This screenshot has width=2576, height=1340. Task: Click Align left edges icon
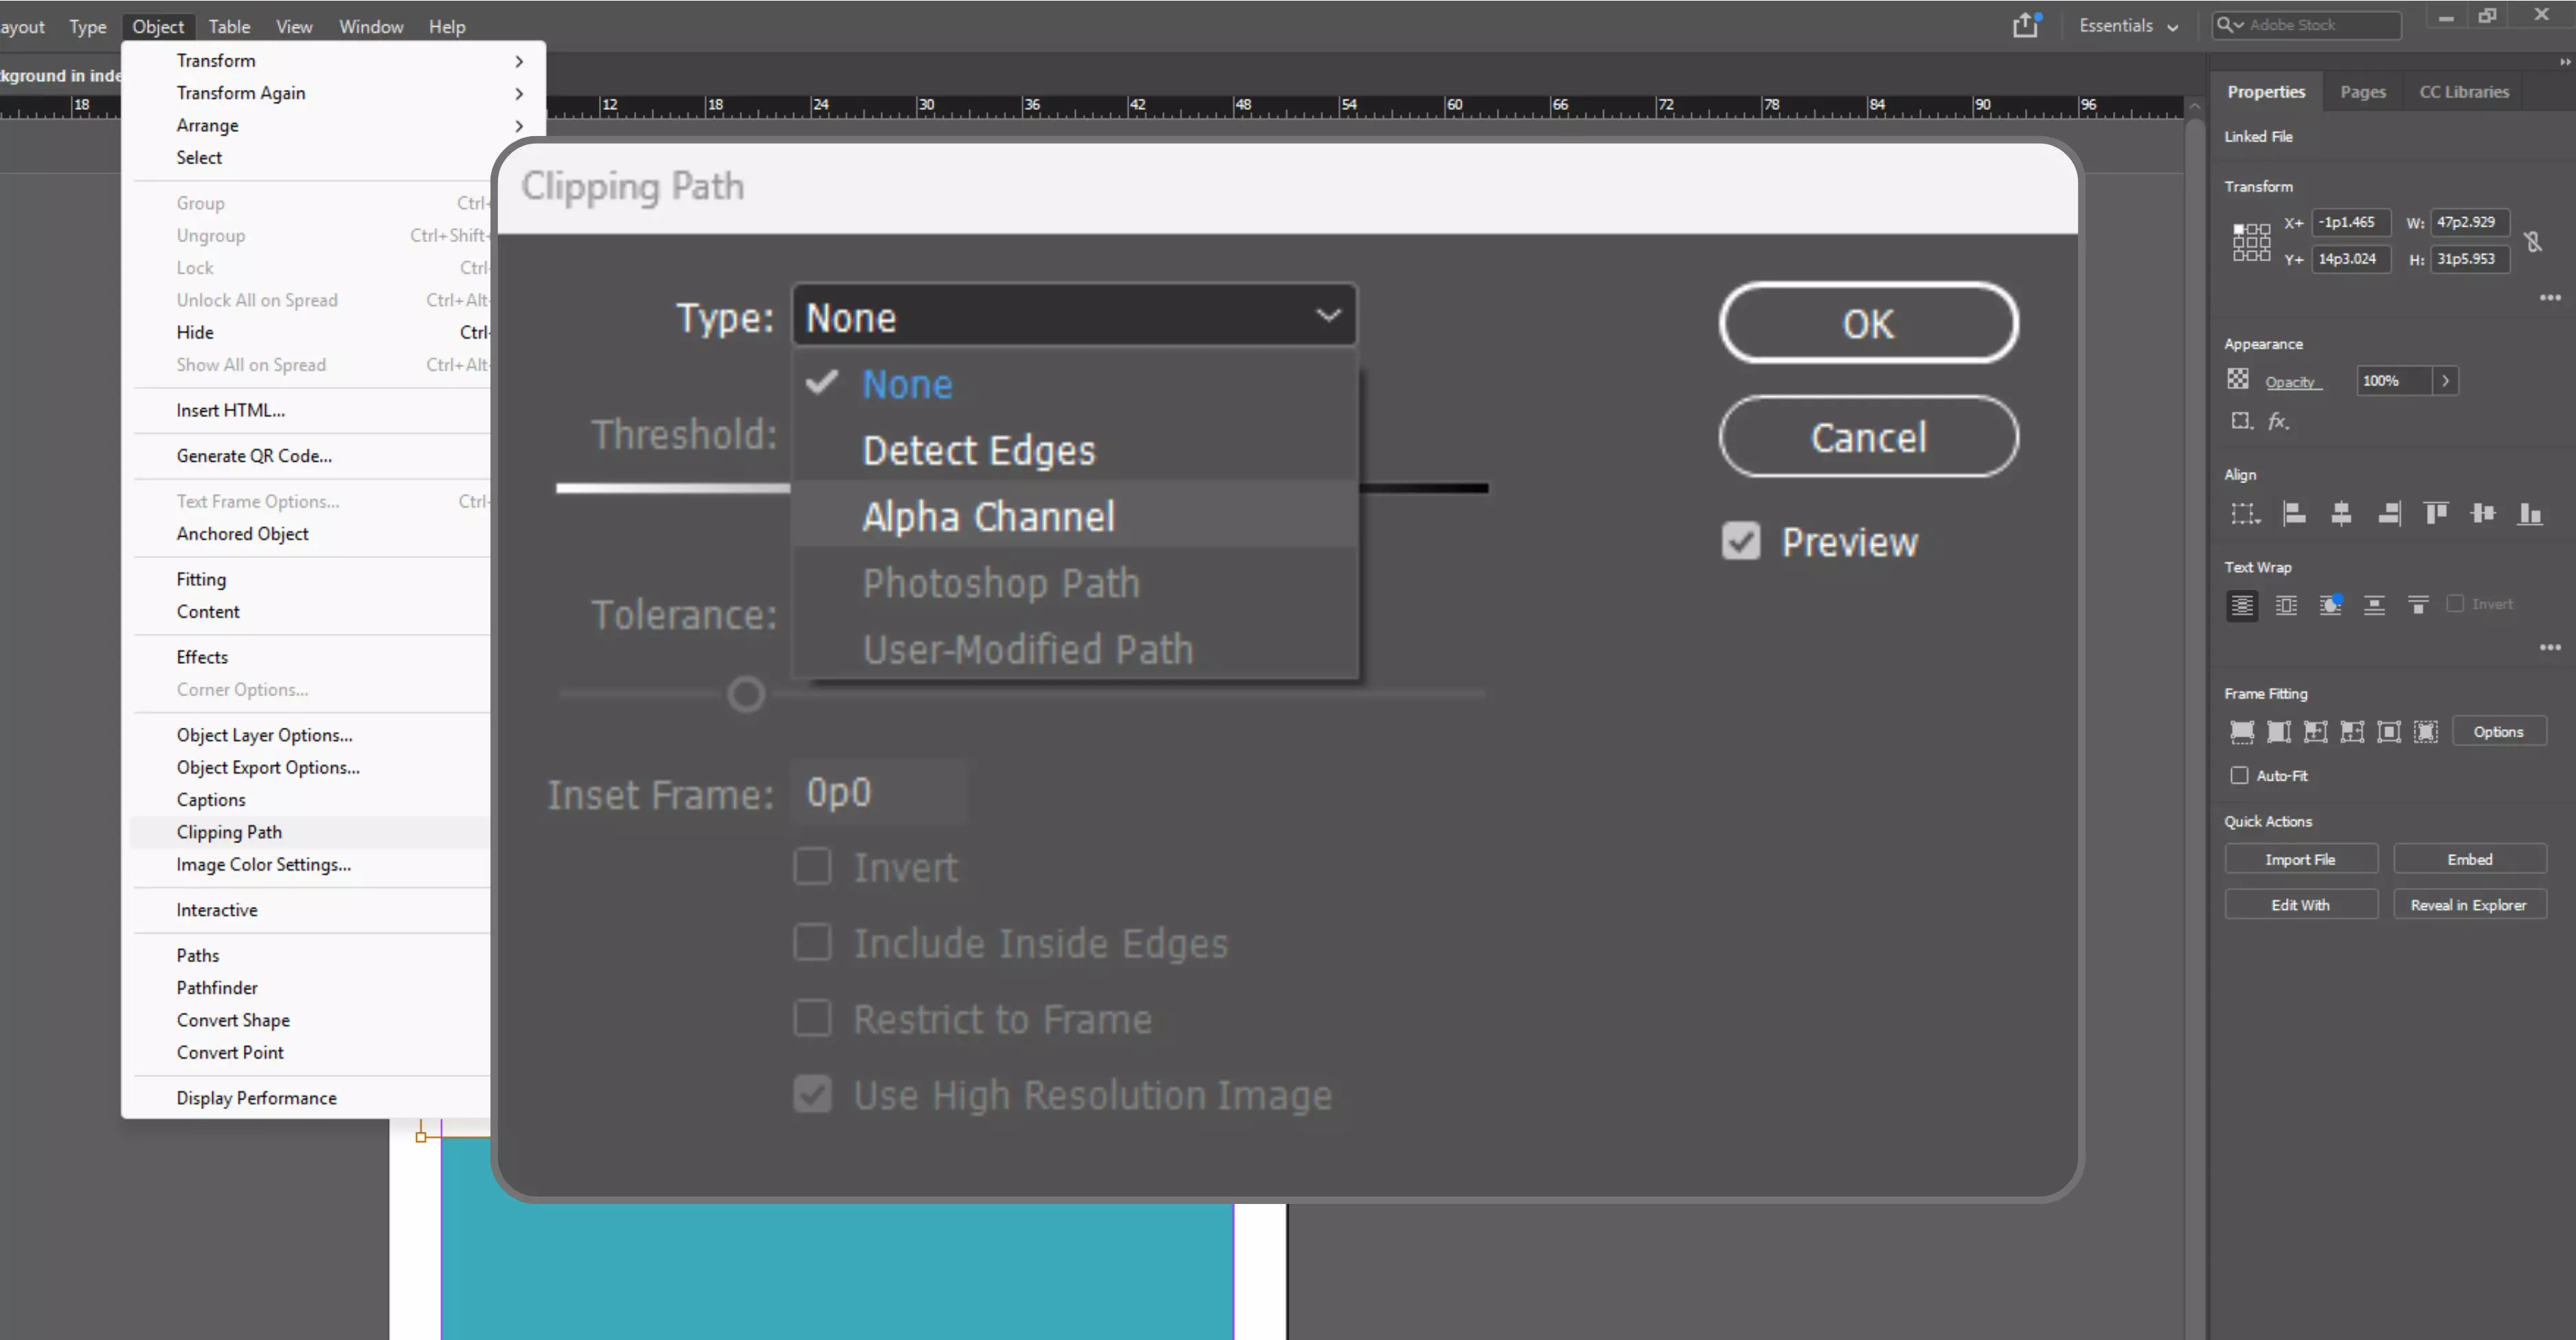(x=2294, y=514)
